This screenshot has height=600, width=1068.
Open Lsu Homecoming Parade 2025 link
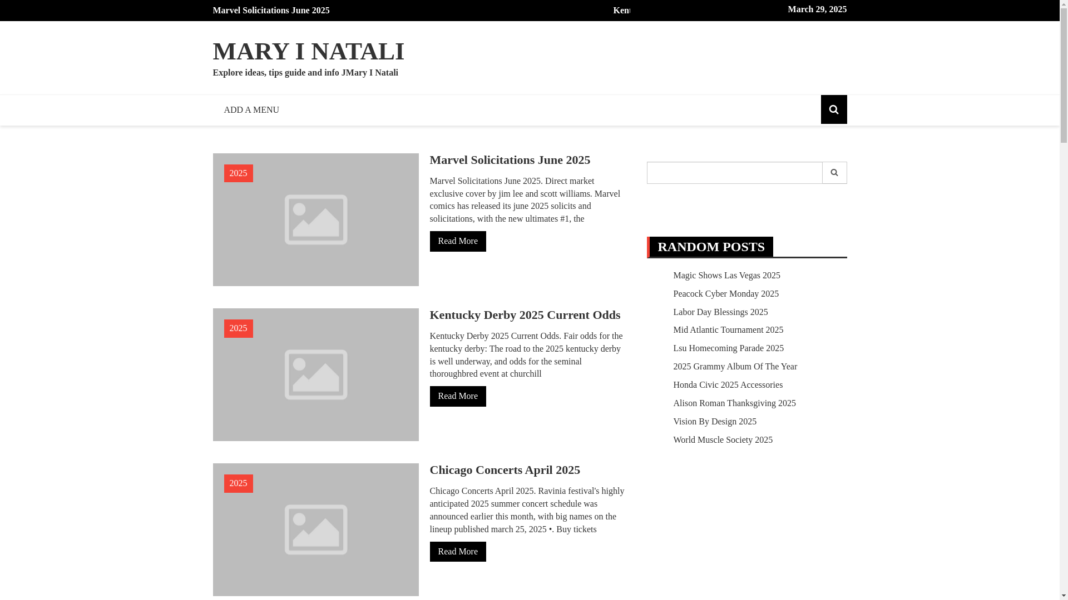(x=728, y=348)
